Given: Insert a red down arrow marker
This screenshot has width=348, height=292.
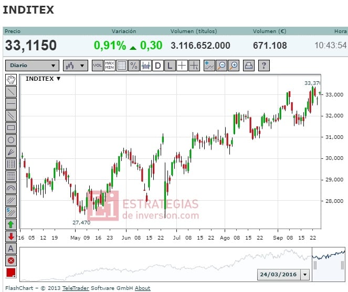Looking at the screenshot, I should [x=11, y=236].
